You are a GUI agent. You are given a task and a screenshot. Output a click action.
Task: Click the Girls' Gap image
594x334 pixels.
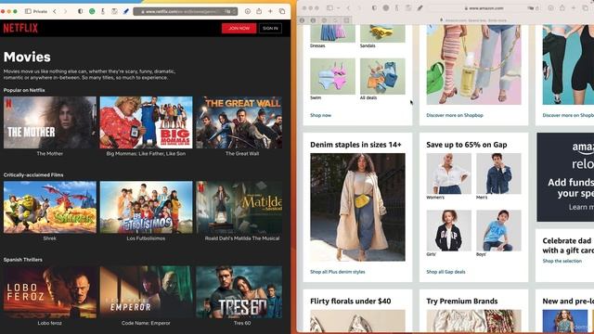point(449,231)
